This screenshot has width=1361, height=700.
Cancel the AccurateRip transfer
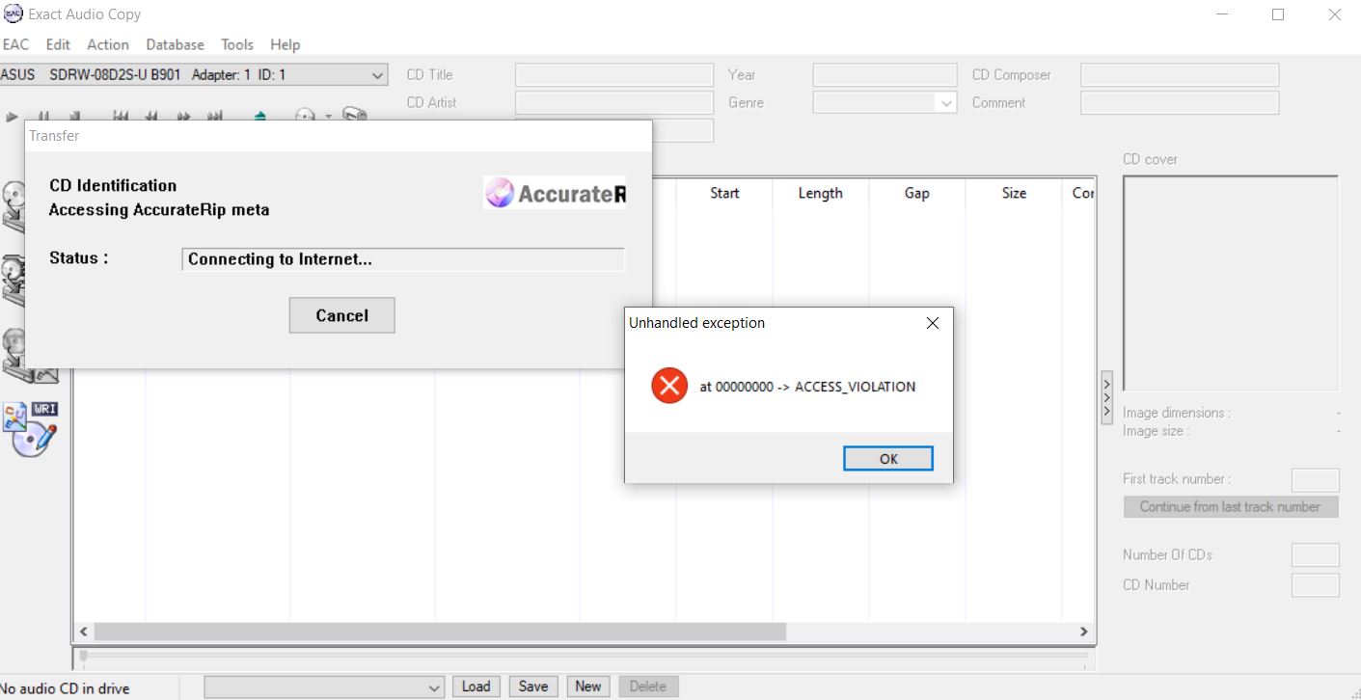pyautogui.click(x=341, y=315)
